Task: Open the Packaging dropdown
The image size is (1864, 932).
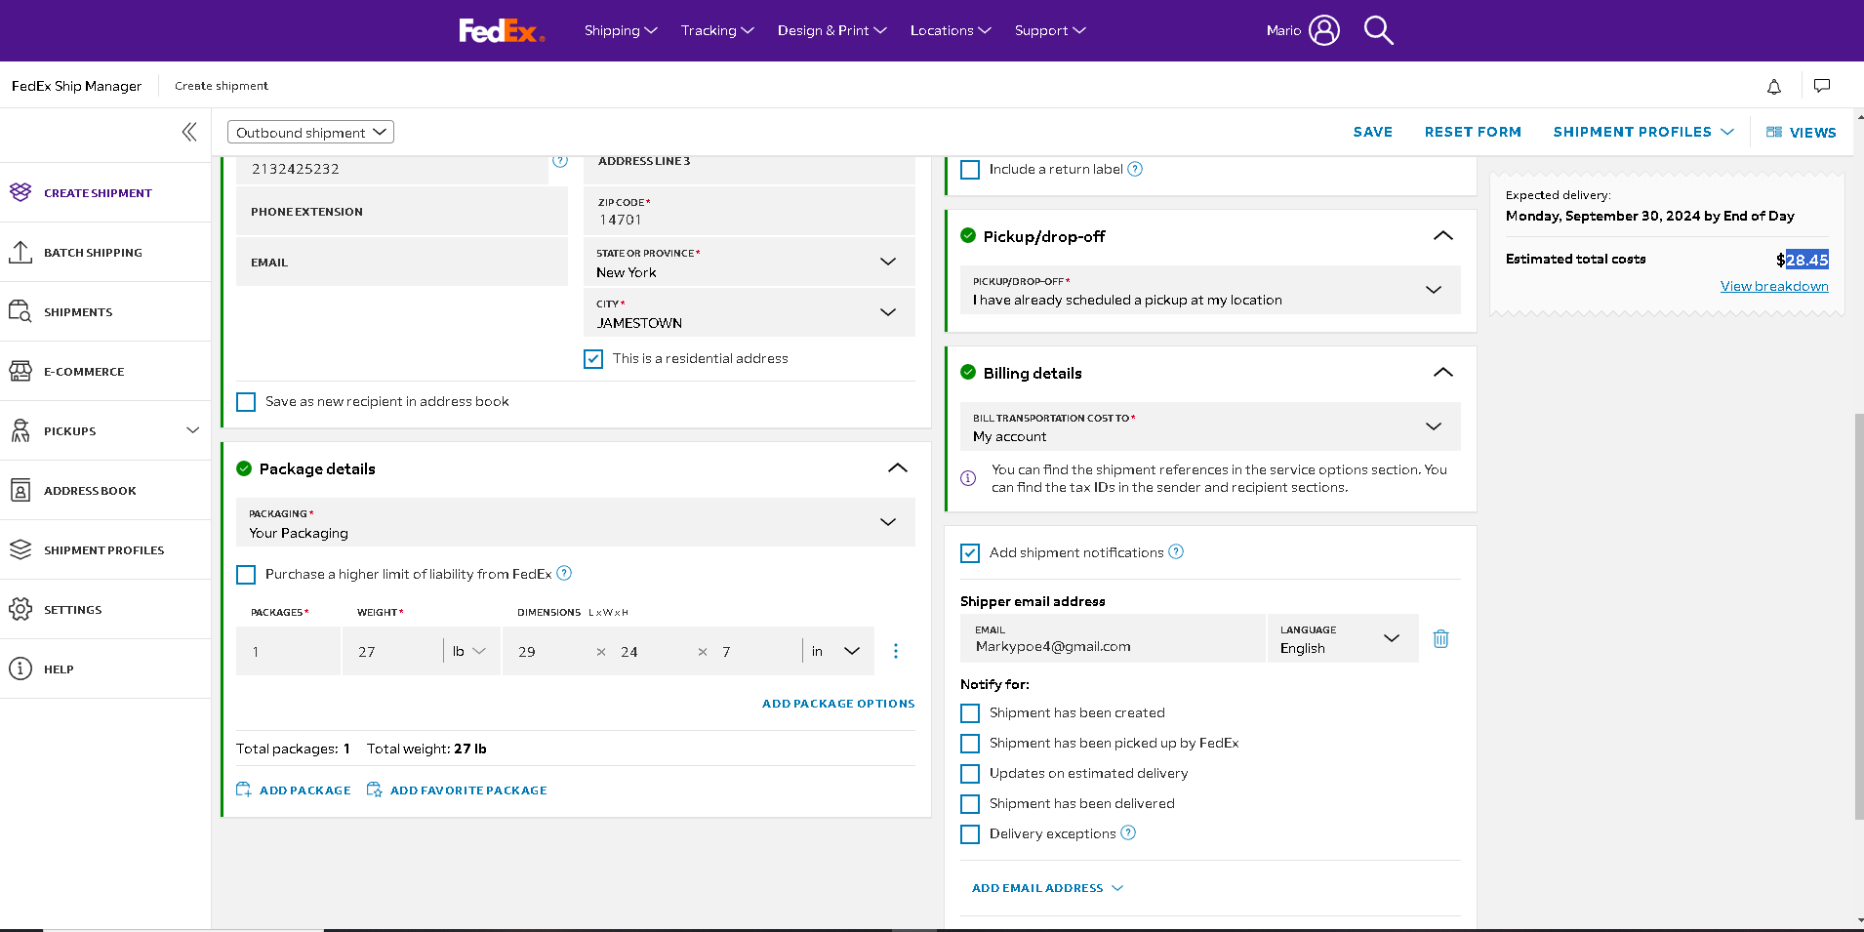Action: point(576,522)
